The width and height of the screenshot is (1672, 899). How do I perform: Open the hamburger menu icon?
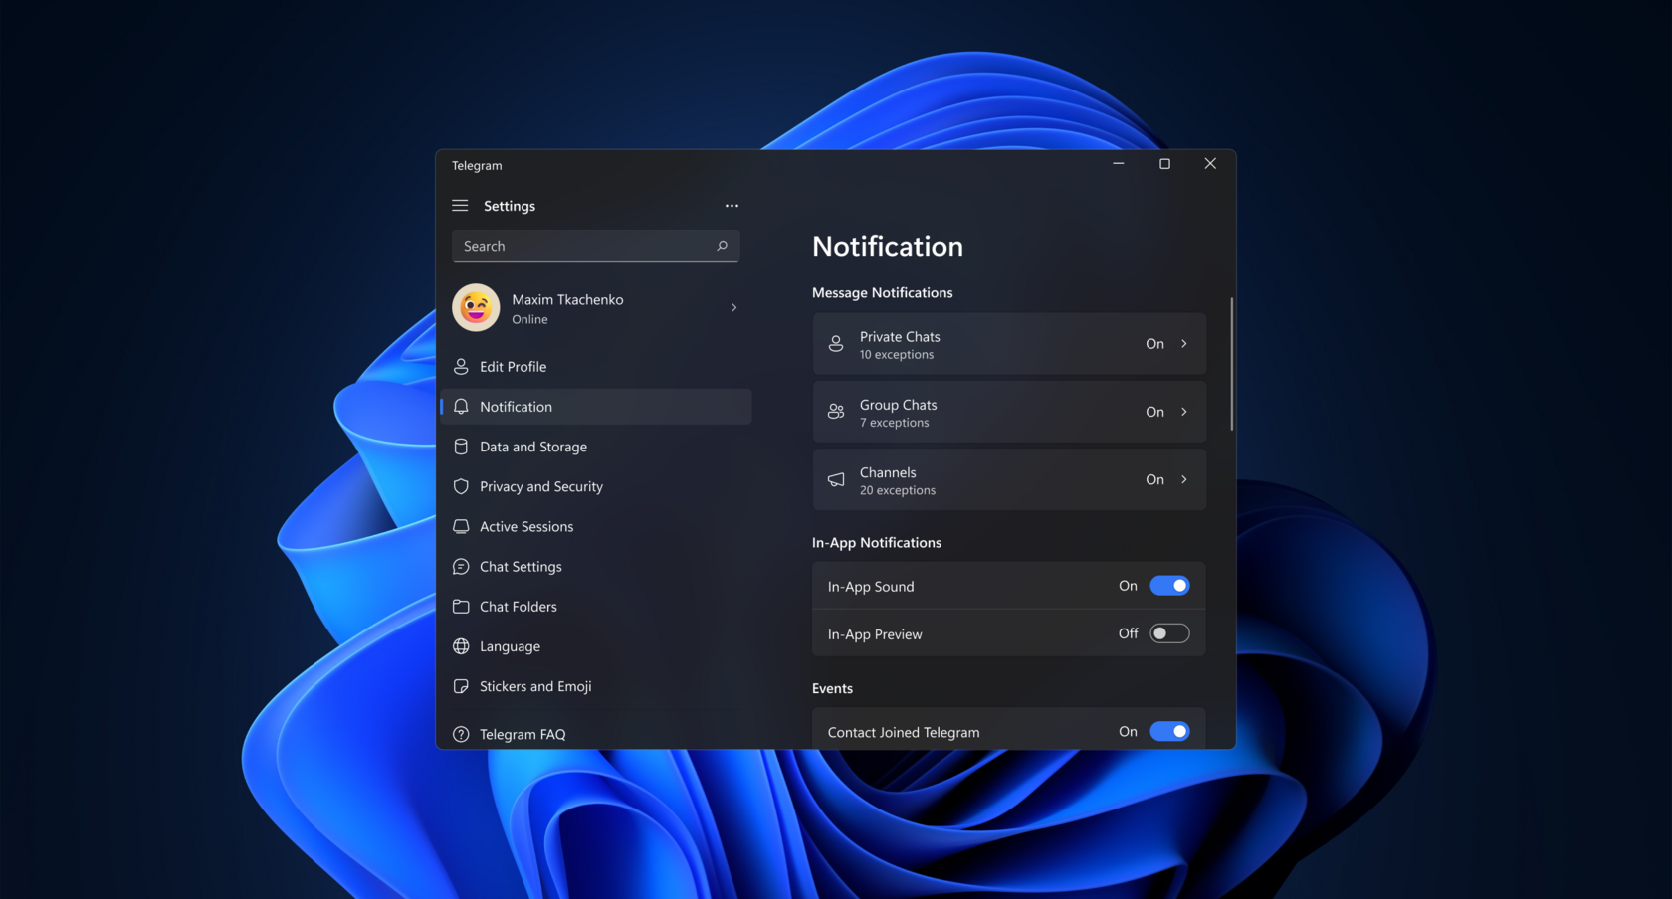[x=460, y=206]
